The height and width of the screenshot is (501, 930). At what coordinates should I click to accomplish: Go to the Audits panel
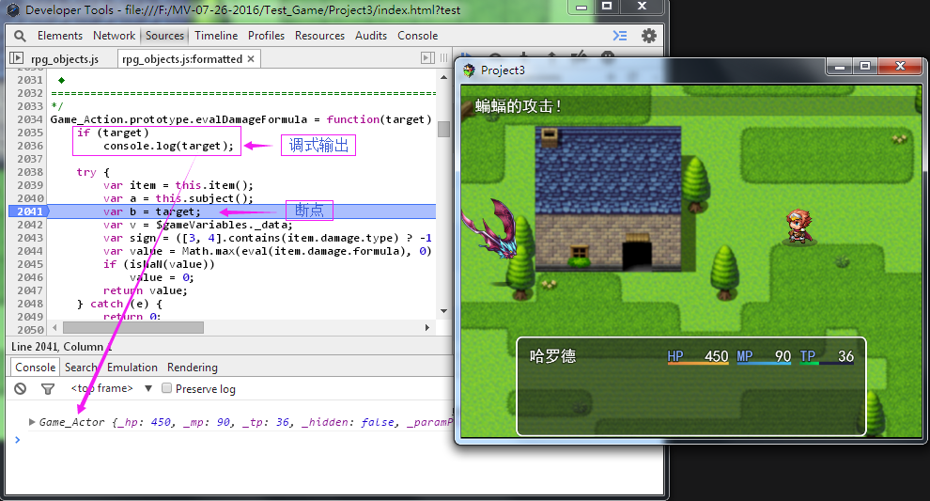pos(371,36)
